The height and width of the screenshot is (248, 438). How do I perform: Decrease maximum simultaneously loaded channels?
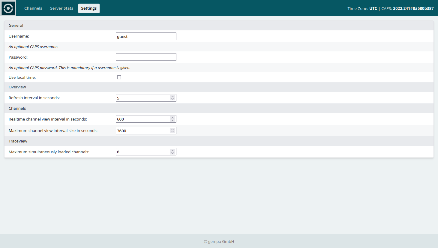coord(172,153)
